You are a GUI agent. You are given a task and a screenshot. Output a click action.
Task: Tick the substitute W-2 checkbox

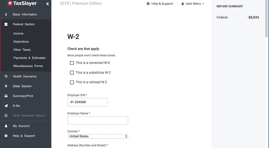click(x=72, y=73)
